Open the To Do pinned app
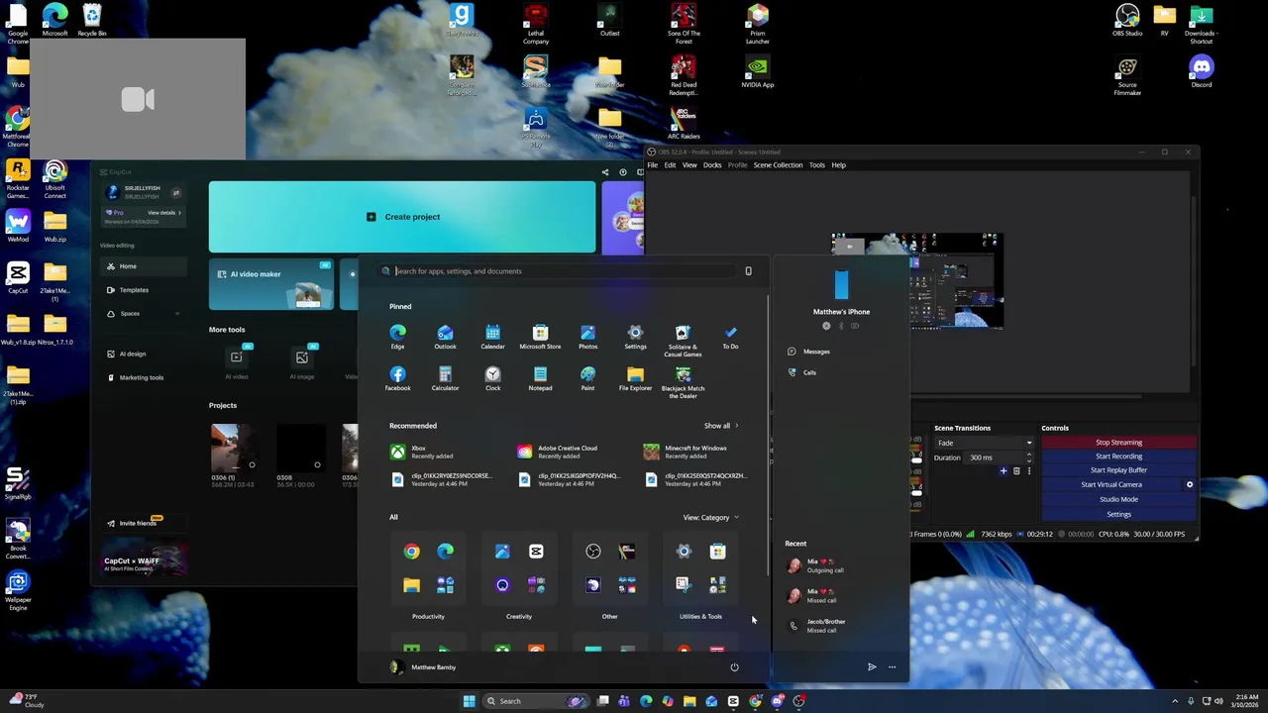 tap(730, 337)
